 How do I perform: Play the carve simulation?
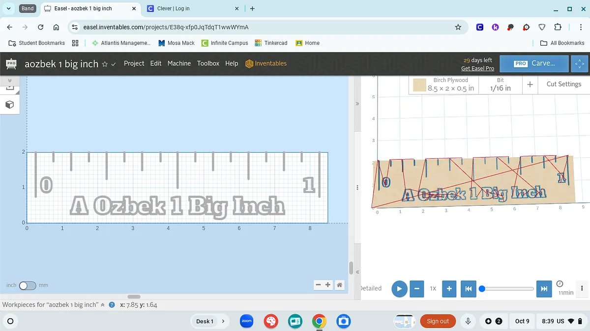coord(399,289)
